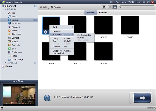The width and height of the screenshot is (156, 111).
Task: Switch to thumbnail grid view
Action: [114, 7]
